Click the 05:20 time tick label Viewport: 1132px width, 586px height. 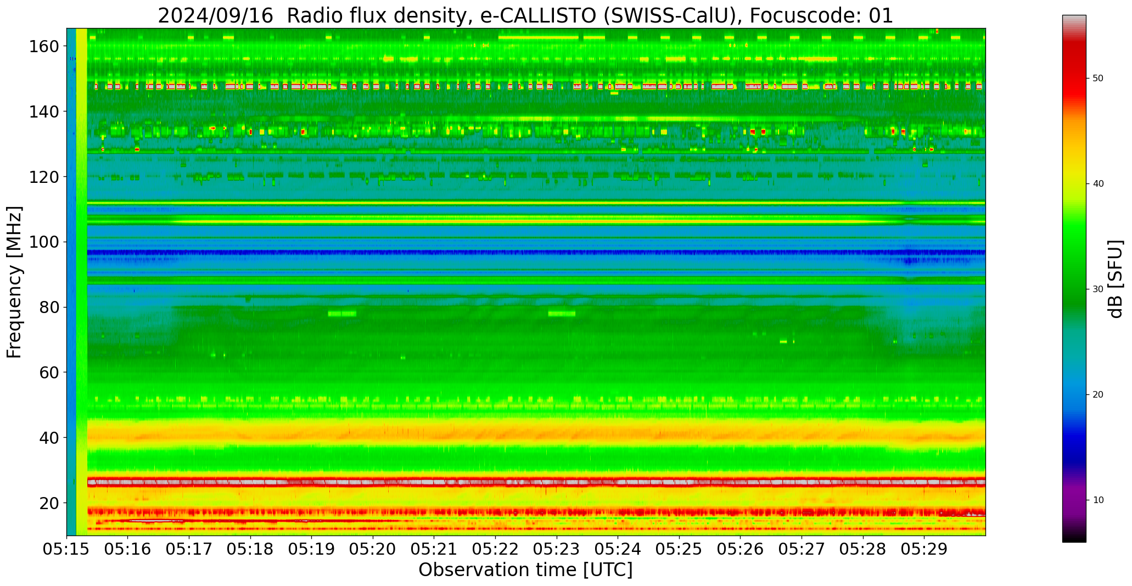tap(373, 550)
